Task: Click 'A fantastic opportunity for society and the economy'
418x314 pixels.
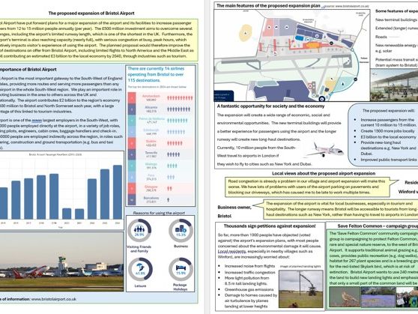Action: (270, 106)
